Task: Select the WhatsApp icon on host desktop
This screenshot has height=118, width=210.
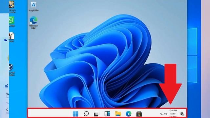Action: coord(11,21)
